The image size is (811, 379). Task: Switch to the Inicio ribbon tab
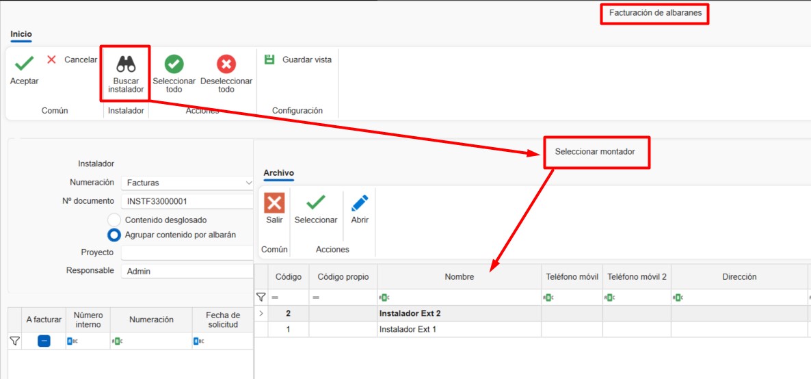[x=21, y=34]
